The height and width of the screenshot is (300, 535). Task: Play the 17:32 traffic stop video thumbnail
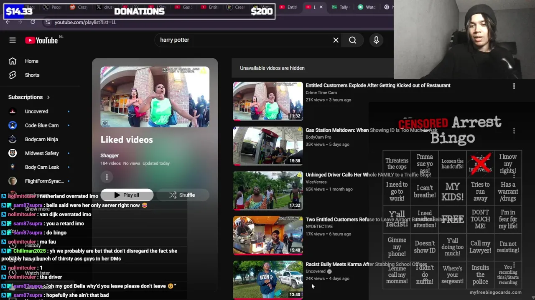(x=268, y=190)
